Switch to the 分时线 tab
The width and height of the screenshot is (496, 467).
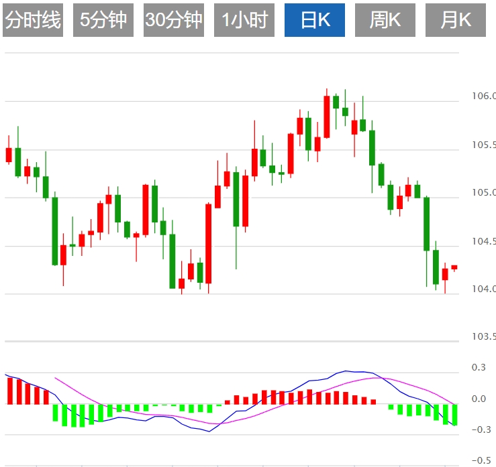tap(33, 20)
